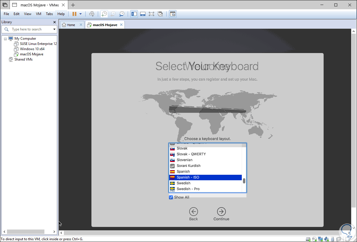357x242 pixels.
Task: Close the Home tab
Action: pos(81,25)
